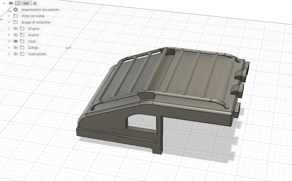The width and height of the screenshot is (292, 181).
Task: Select the Gruppi di selezione label
Action: point(36,22)
